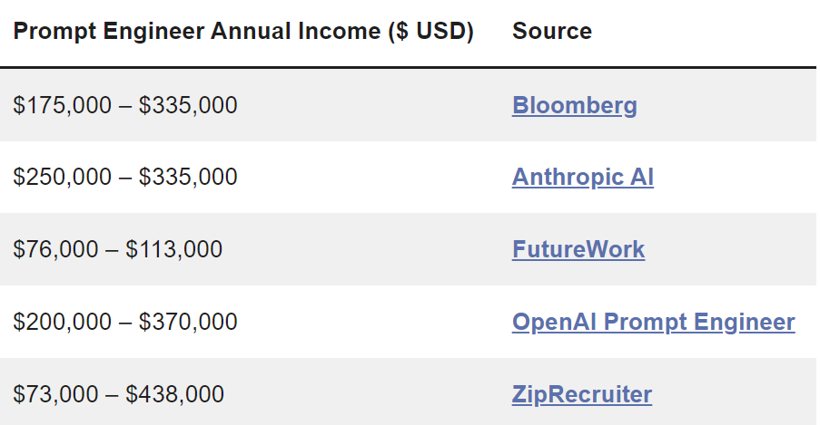
Task: Select the Anthropic AI salary range cell
Action: 125,177
